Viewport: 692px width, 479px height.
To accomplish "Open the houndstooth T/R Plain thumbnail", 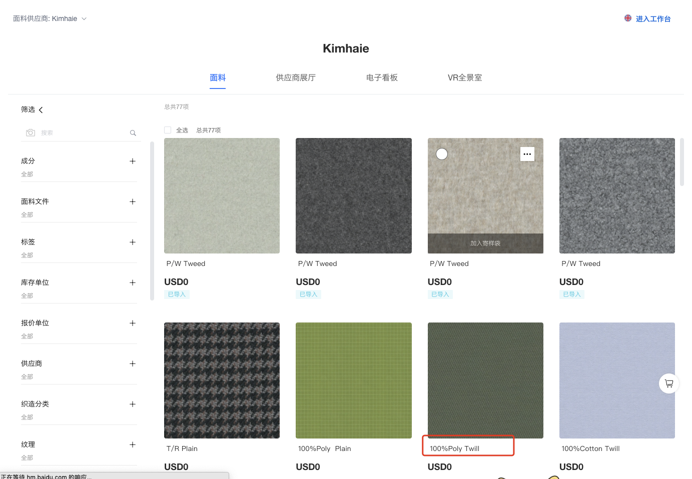I will pyautogui.click(x=222, y=380).
